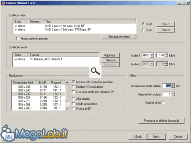Viewport: 191px width, 143px height.
Task: Click the Rapport column header
Action: (x=57, y=82)
